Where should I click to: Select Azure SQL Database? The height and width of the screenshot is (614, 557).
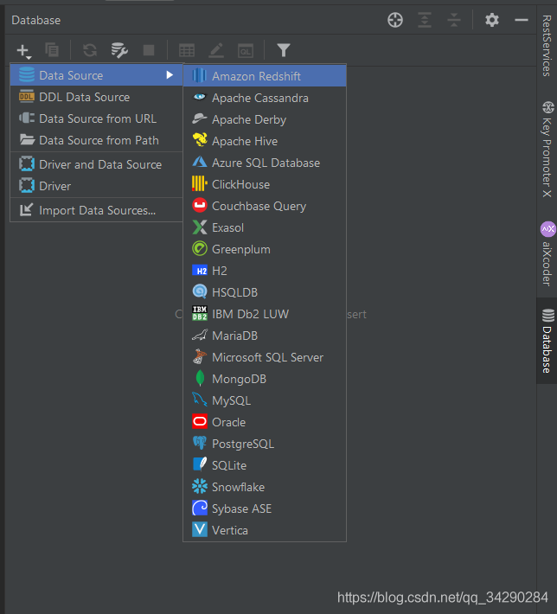(x=265, y=163)
